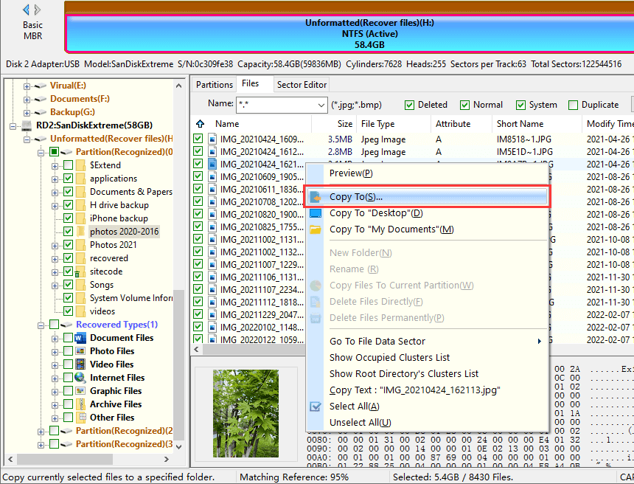Click the back arrow above Basic MBR

26,10
